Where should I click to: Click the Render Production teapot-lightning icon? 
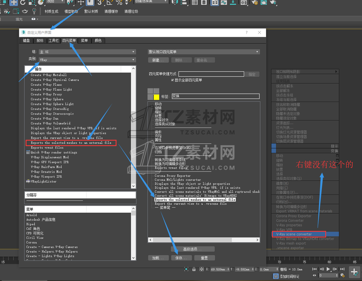click(273, 3)
